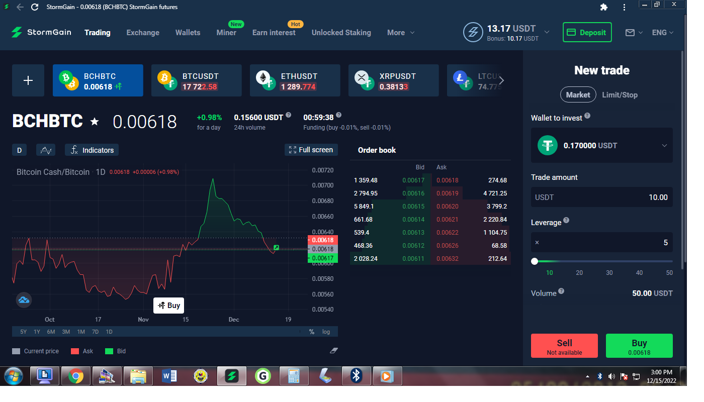This screenshot has width=704, height=402.
Task: Show hidden system tray icons
Action: 588,376
